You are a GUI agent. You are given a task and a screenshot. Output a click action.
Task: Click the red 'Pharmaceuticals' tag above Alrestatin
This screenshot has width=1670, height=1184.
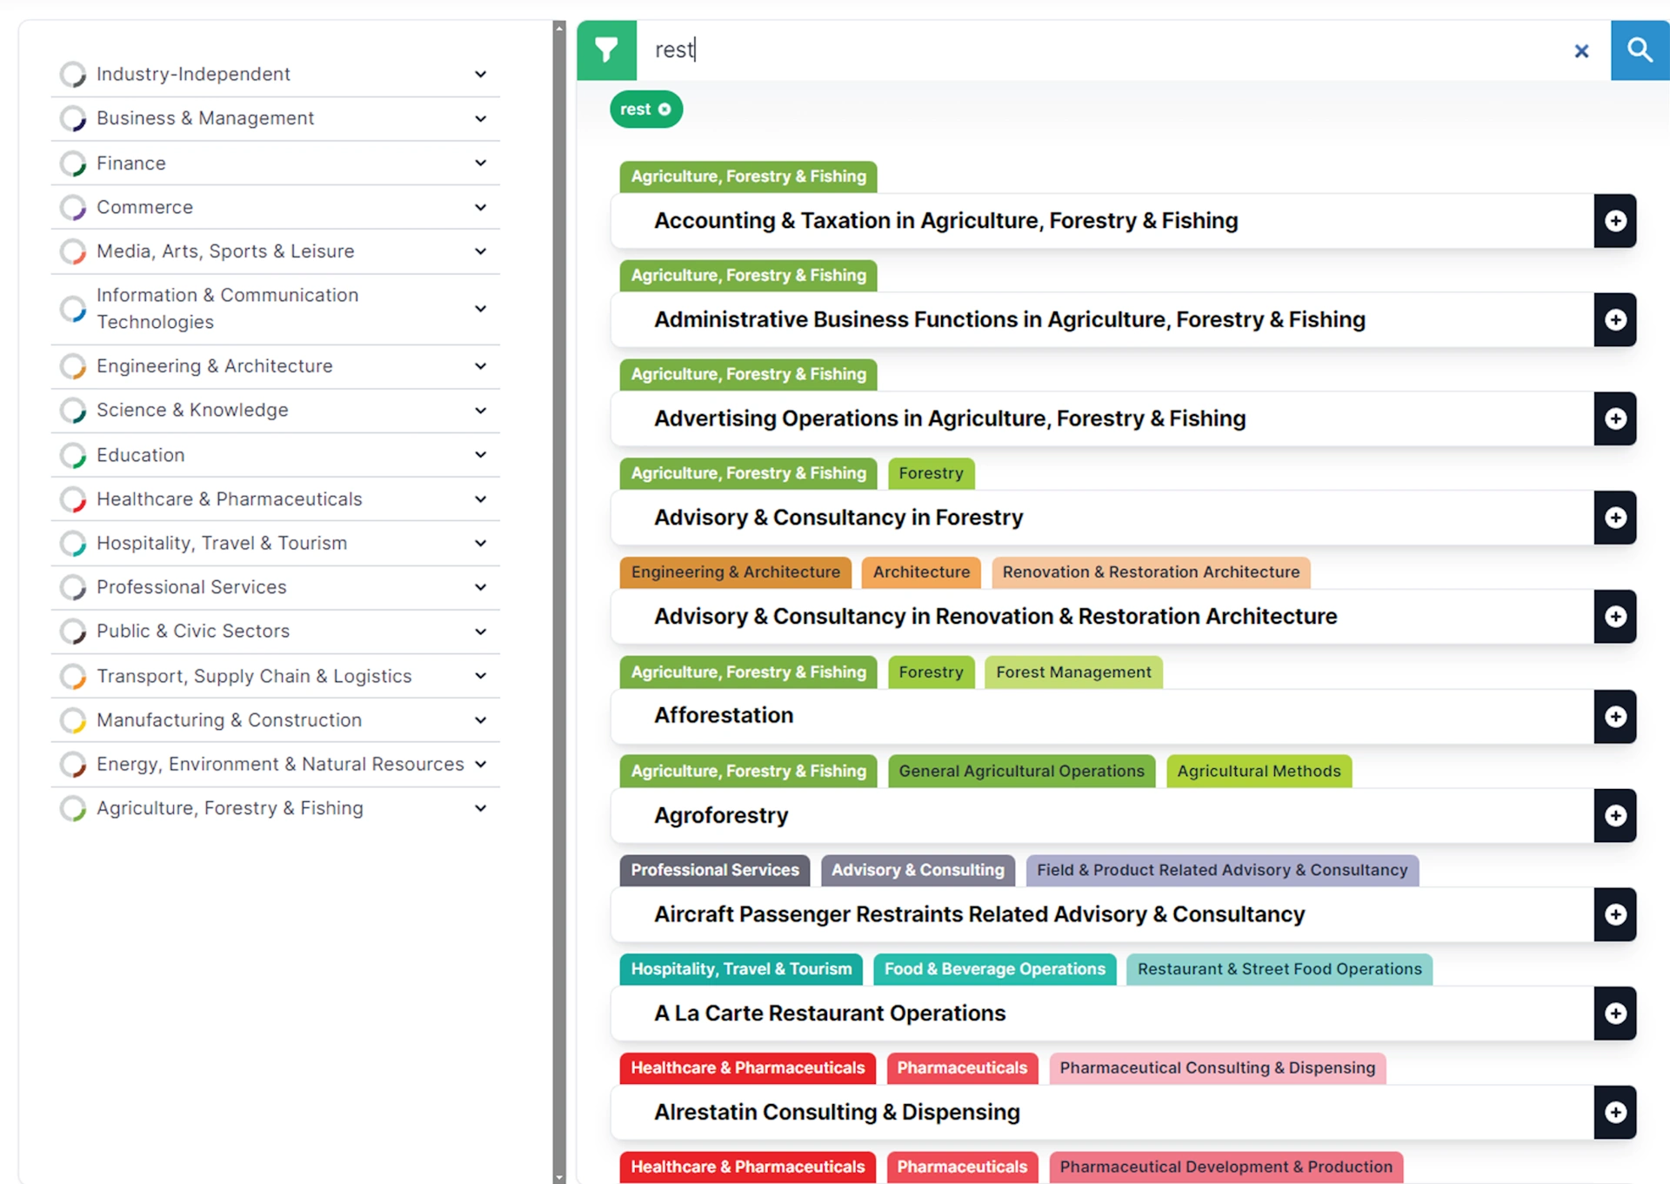point(961,1068)
